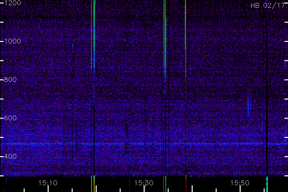Click the 1200 frequency axis label

(x=12, y=3)
